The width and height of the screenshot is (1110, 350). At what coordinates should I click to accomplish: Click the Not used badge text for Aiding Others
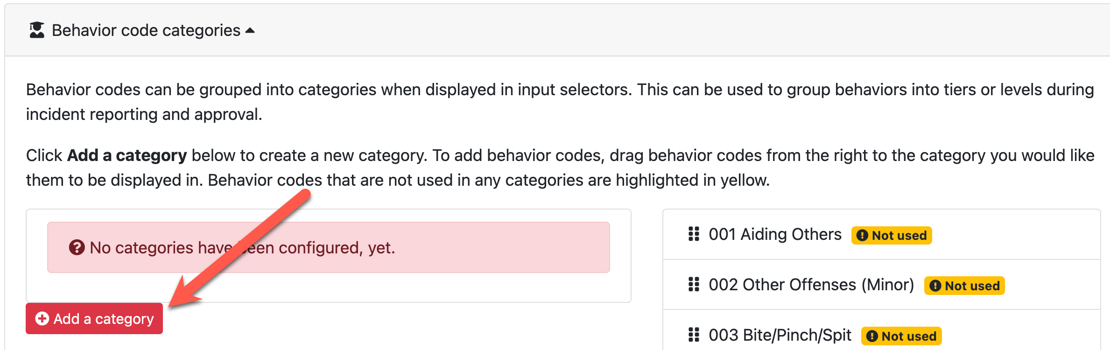click(899, 236)
